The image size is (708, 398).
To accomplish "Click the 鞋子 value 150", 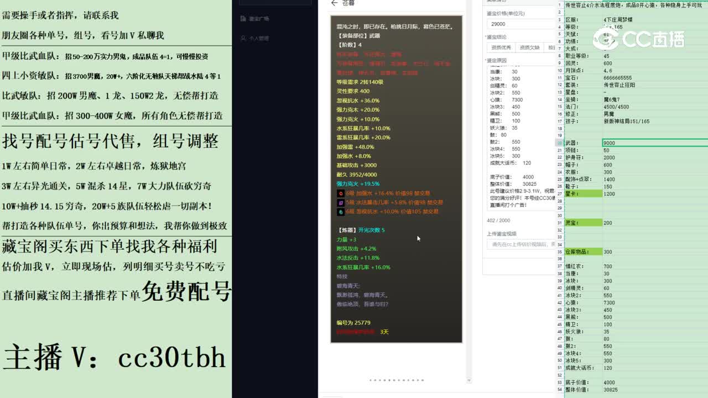I will (608, 187).
